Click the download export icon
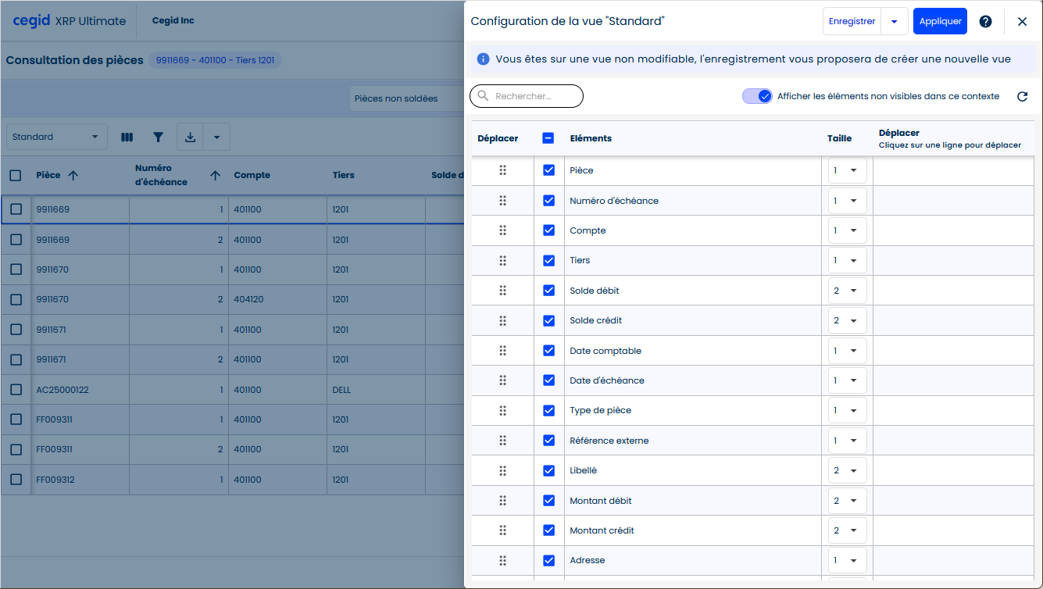 (x=190, y=137)
